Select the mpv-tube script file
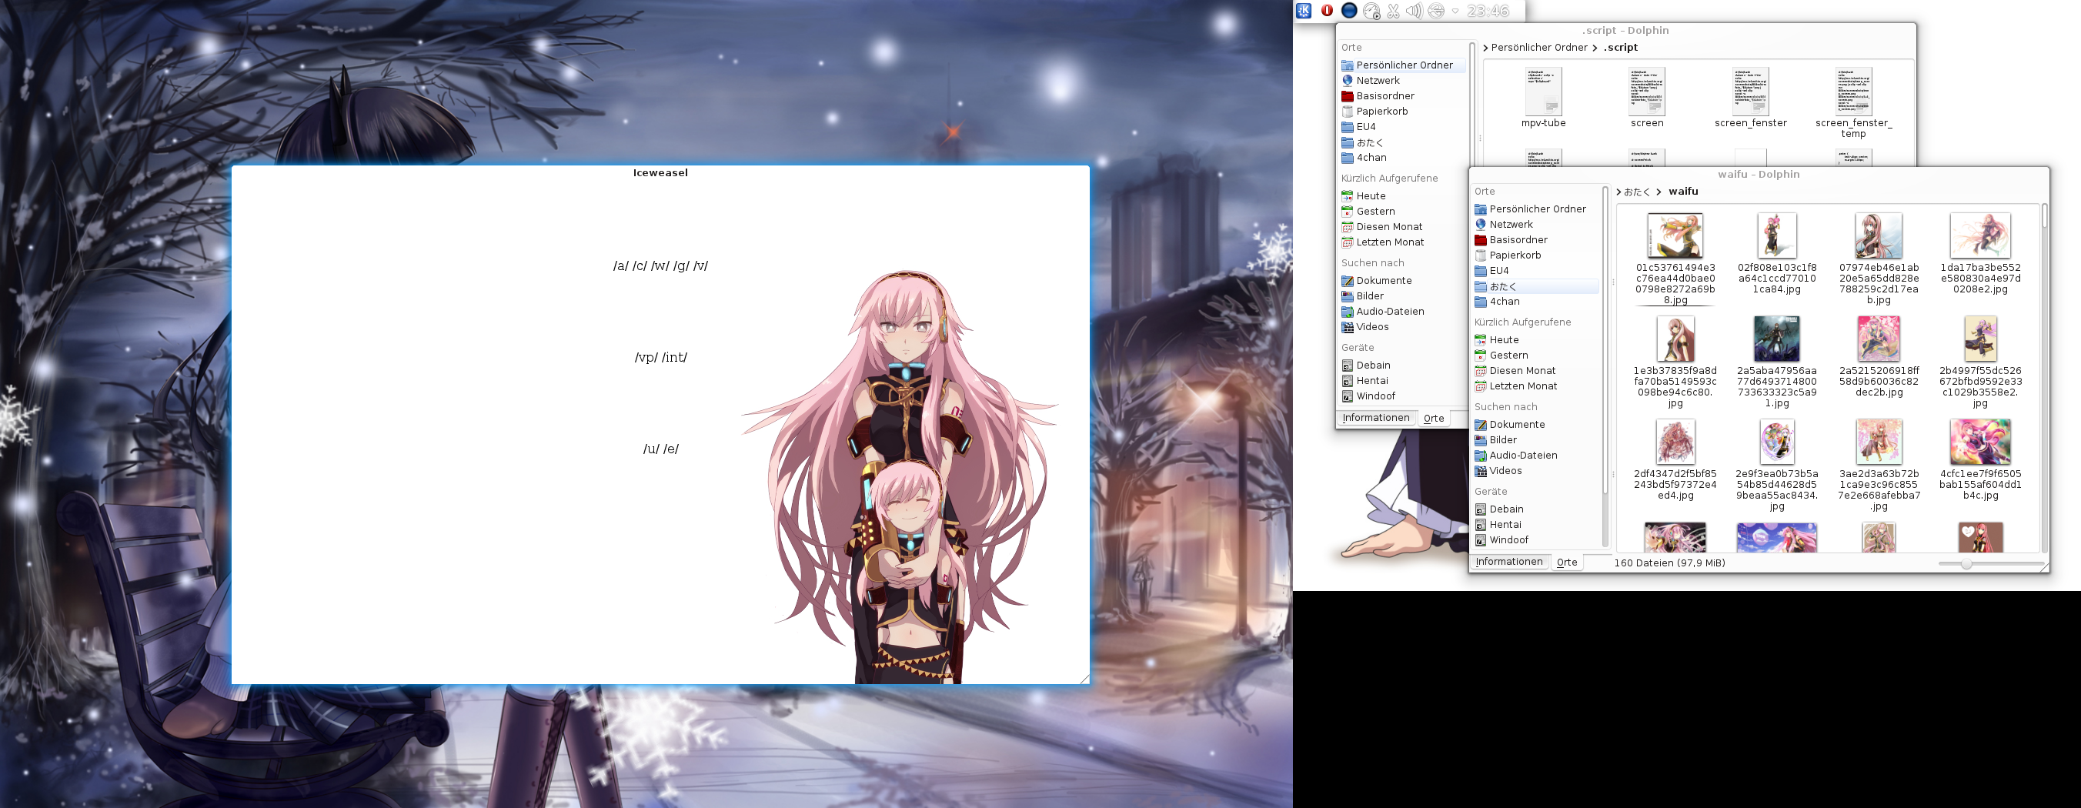Screen dimensions: 2081x808 point(1544,98)
